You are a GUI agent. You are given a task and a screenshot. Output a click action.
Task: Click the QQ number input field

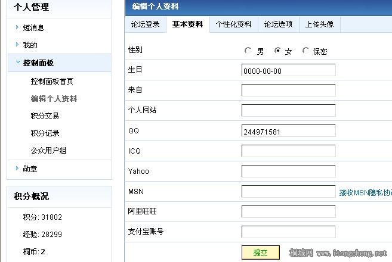point(288,131)
